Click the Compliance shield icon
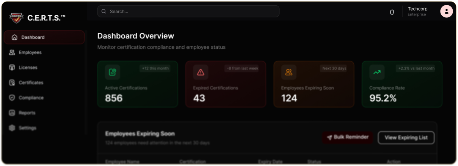Image resolution: width=458 pixels, height=166 pixels. point(12,98)
